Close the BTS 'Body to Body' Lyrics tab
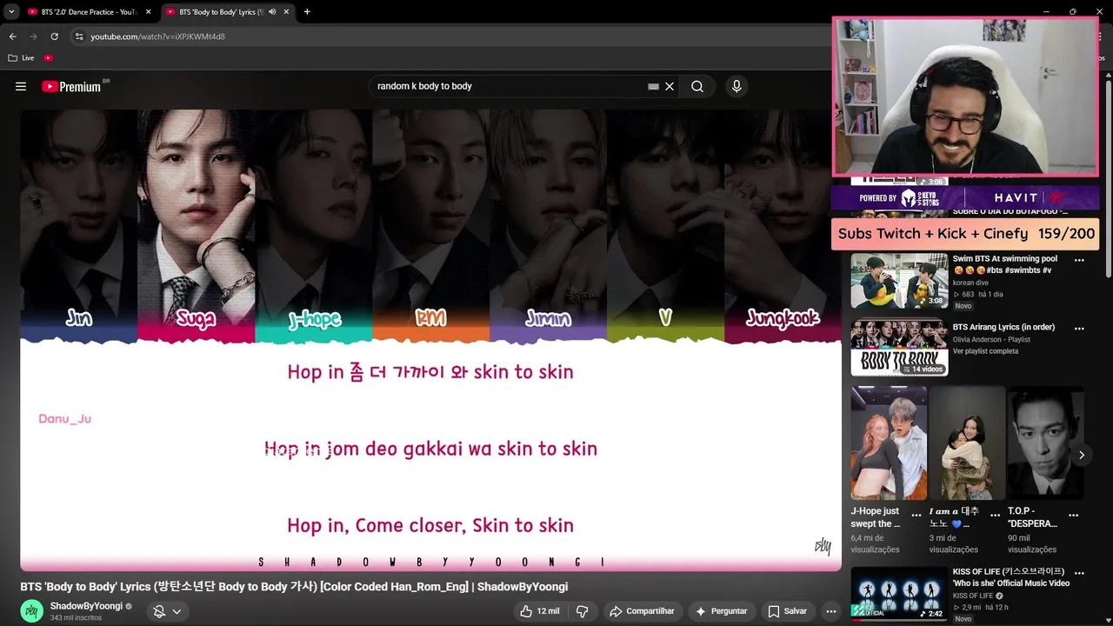Screen dimensions: 1113x626 click(x=286, y=12)
